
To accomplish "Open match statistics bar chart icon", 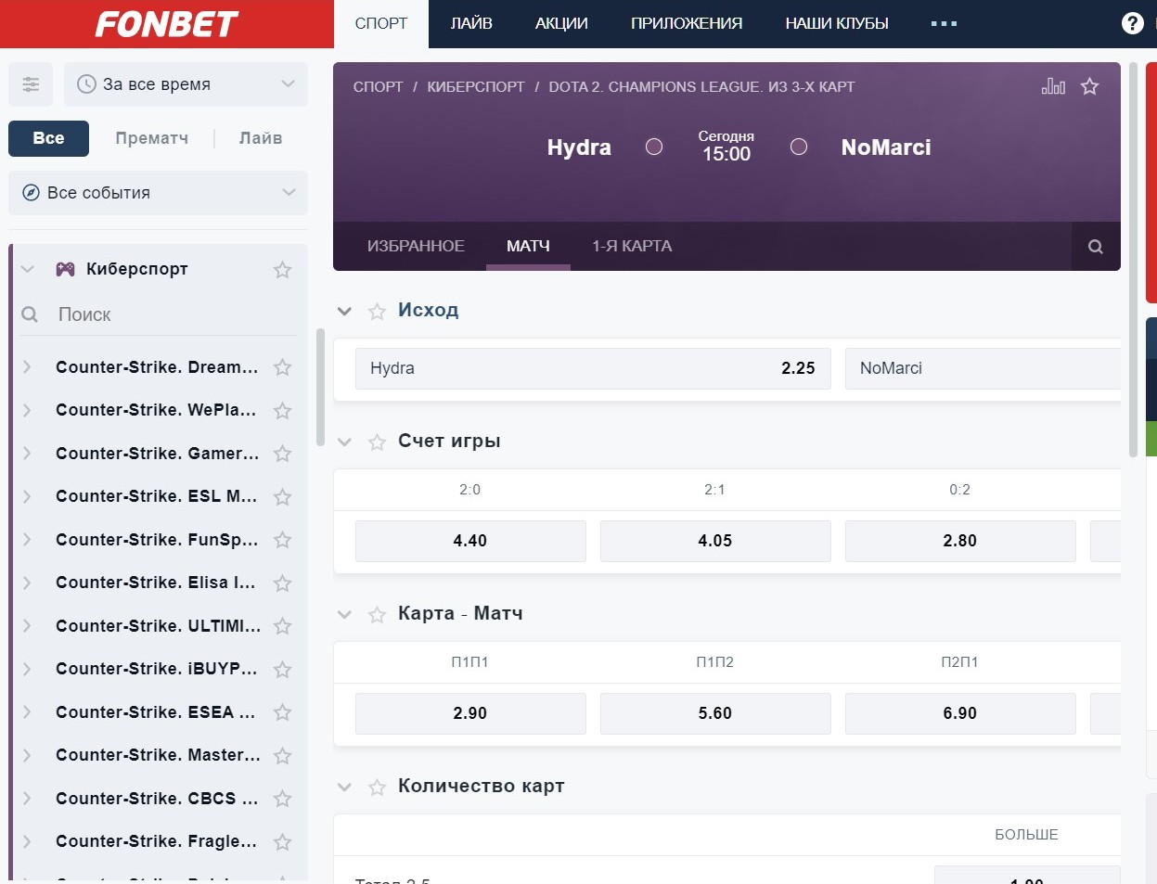I will pos(1053,86).
